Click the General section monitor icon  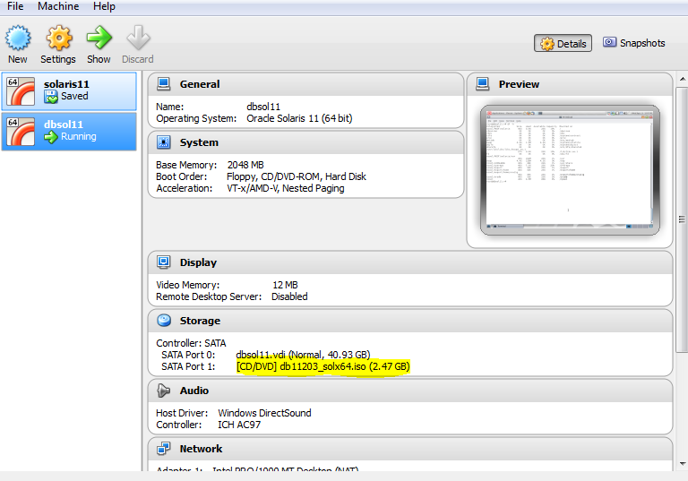click(164, 84)
